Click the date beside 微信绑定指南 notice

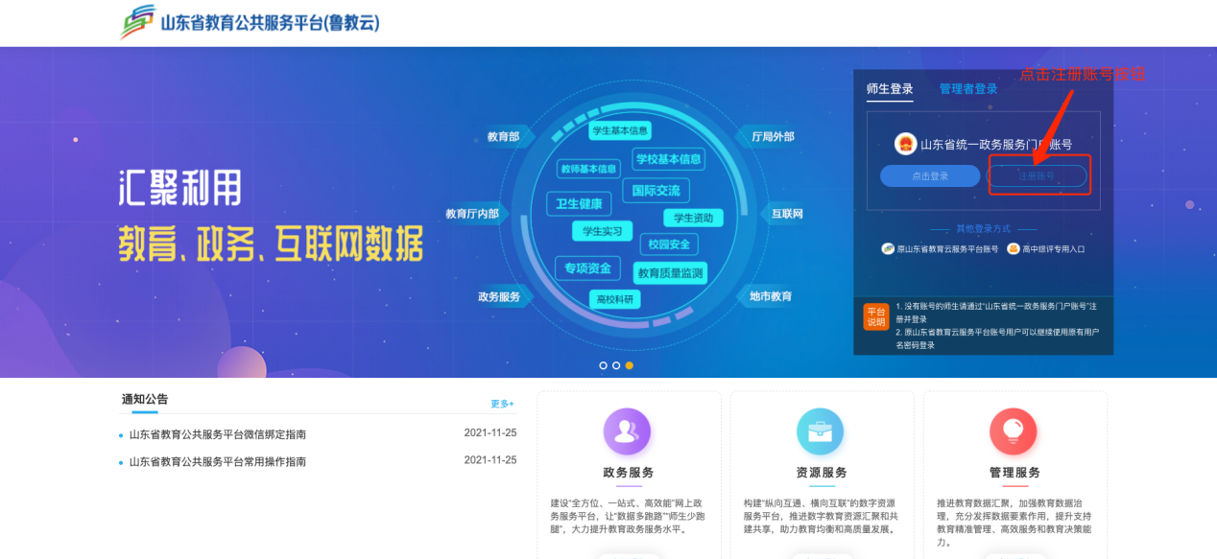pyautogui.click(x=490, y=433)
